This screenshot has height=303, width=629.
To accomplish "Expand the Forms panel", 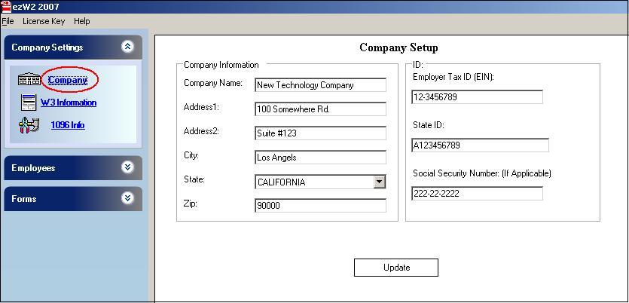I will click(127, 198).
